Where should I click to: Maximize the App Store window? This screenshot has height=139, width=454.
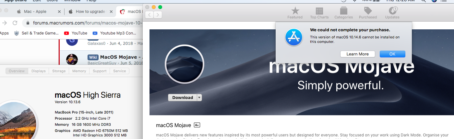coord(160,7)
